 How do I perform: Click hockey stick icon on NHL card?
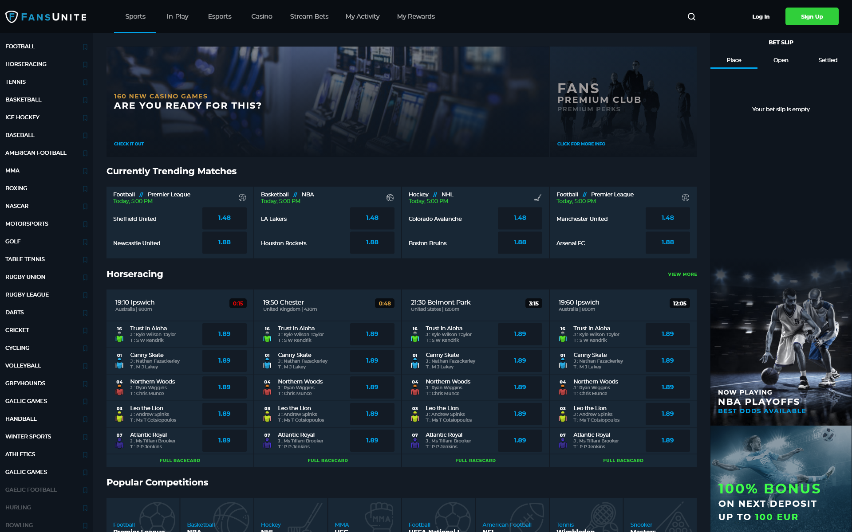coord(538,198)
